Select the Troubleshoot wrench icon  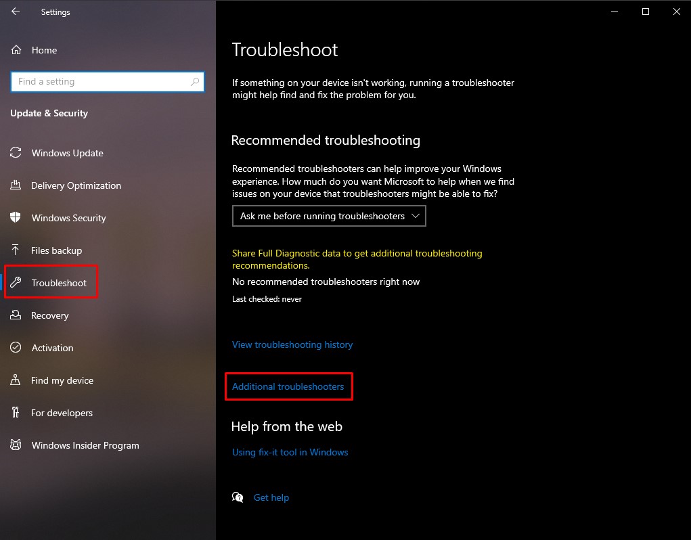coord(16,283)
